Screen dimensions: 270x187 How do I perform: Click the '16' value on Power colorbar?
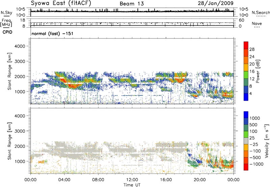pyautogui.click(x=252, y=72)
